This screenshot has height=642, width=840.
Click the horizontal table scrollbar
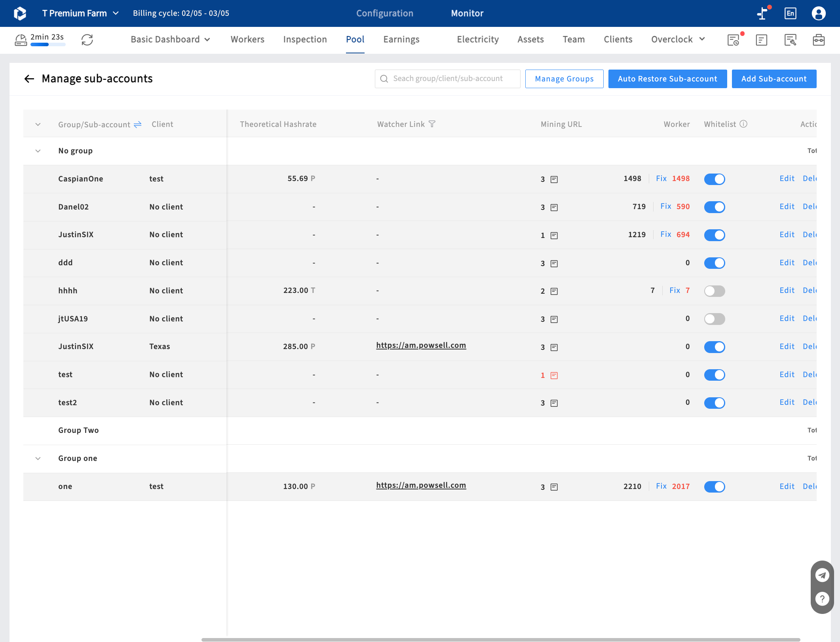click(x=500, y=639)
